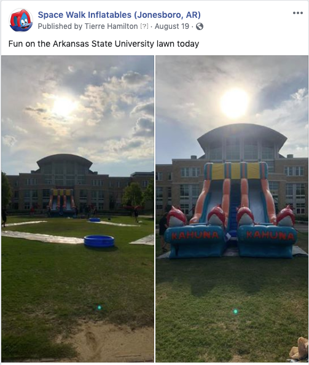Click the question mark next to Tierre Hamilton
The width and height of the screenshot is (309, 365).
[x=144, y=26]
